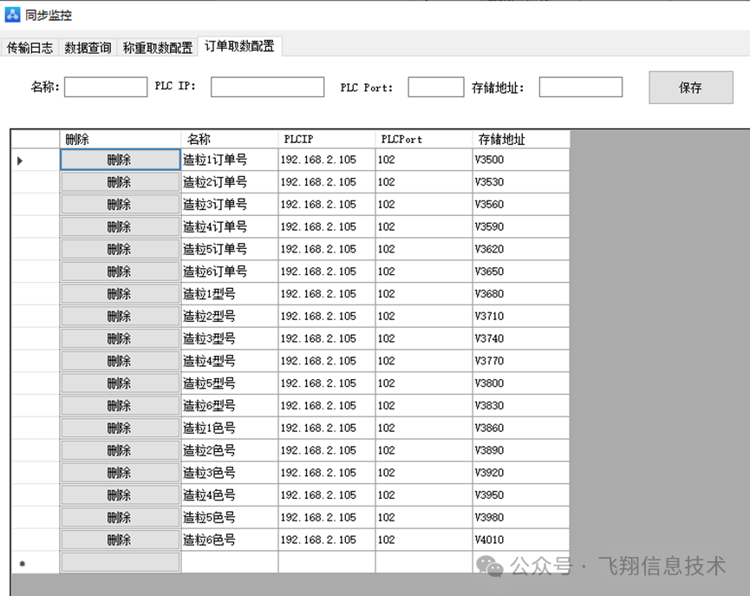Select cell 造粒4色号
The width and height of the screenshot is (750, 596).
[230, 495]
